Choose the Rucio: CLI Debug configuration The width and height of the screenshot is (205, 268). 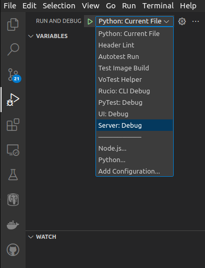tap(135, 91)
